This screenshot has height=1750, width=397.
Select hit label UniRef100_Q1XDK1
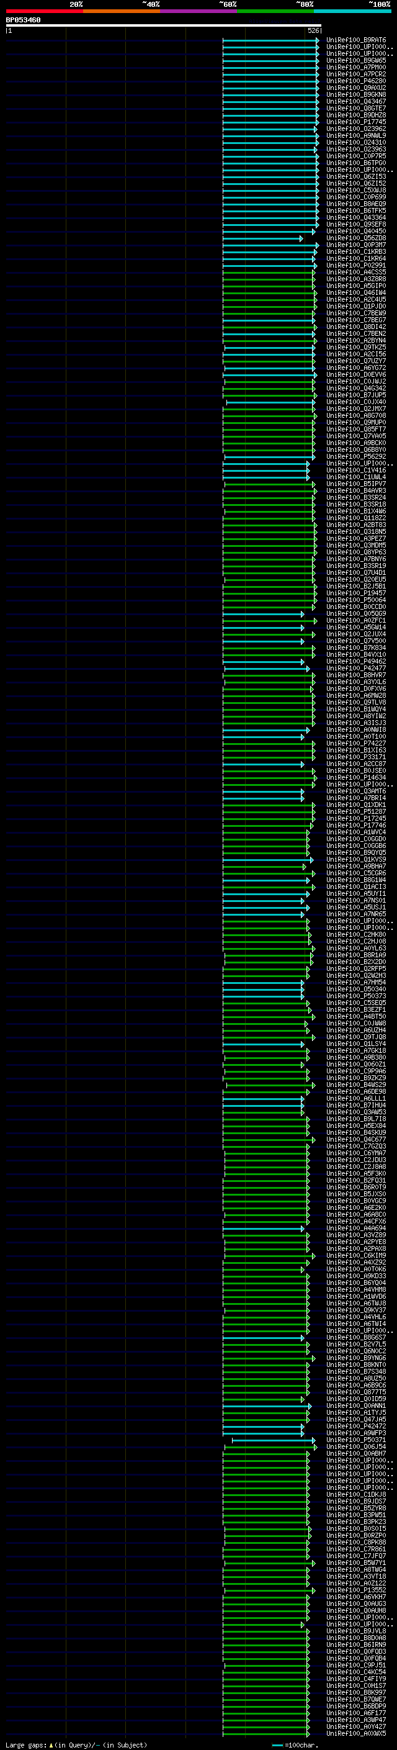coord(356,805)
